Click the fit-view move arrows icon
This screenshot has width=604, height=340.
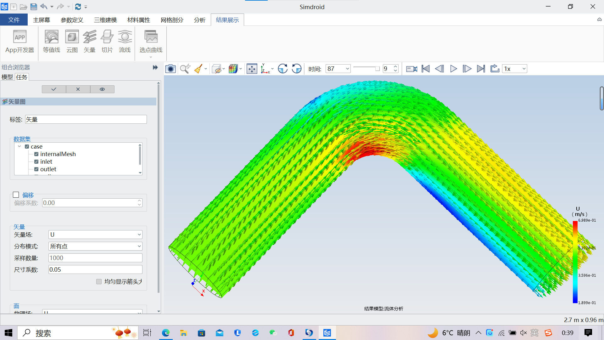coord(252,69)
